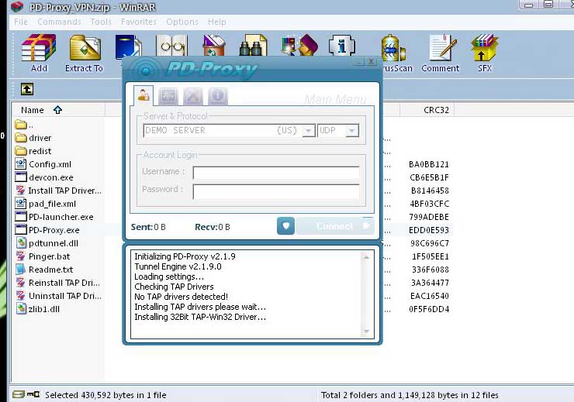574x402 pixels.
Task: Select Uninstall TAP Driver file
Action: [59, 296]
